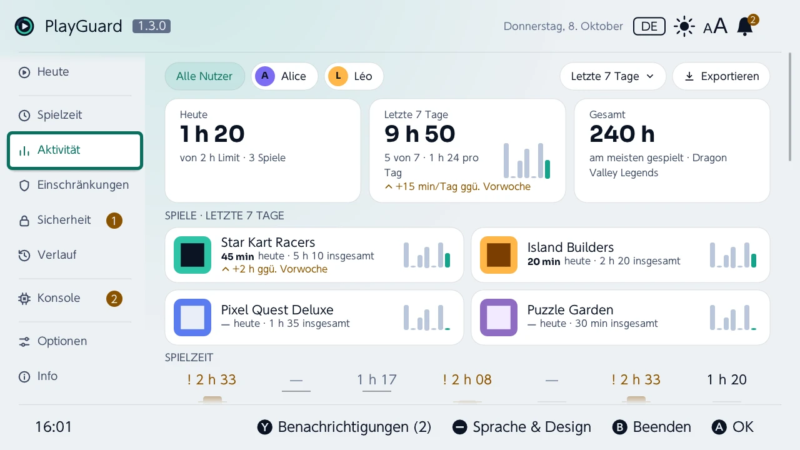This screenshot has height=450, width=800.
Task: Open the notifications bell icon
Action: [x=745, y=26]
